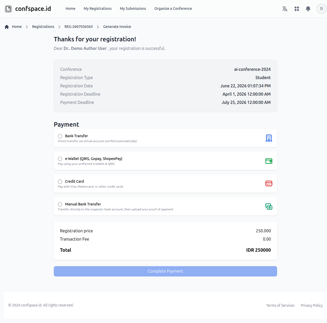Image resolution: width=327 pixels, height=323 pixels.
Task: Open the apps grid icon
Action: pyautogui.click(x=296, y=9)
